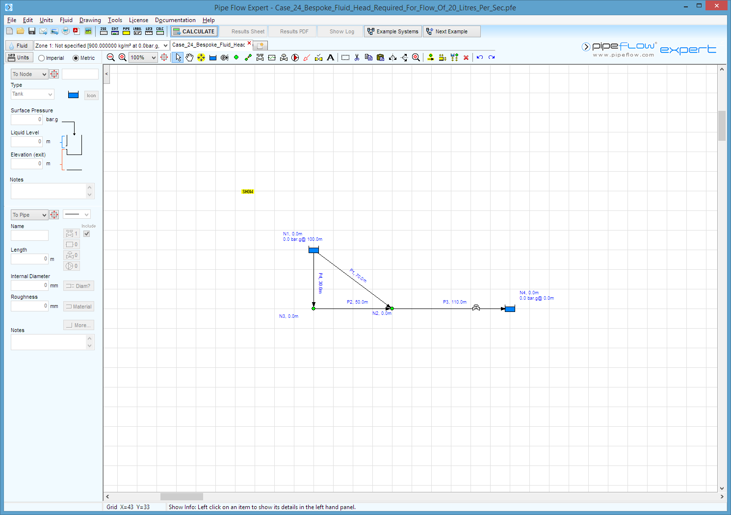Click the Material button

78,307
